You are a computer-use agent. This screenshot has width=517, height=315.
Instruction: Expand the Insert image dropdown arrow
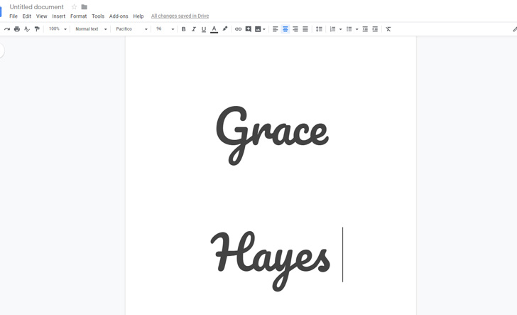pos(264,29)
